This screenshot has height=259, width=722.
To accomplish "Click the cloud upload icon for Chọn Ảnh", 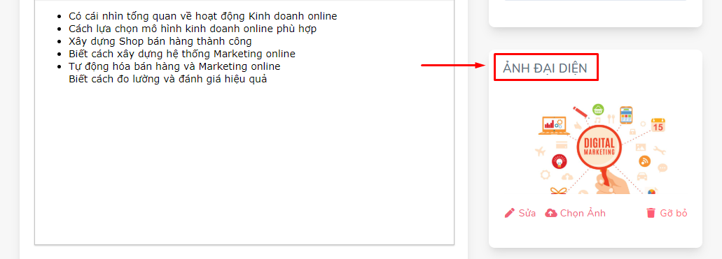I will [550, 213].
